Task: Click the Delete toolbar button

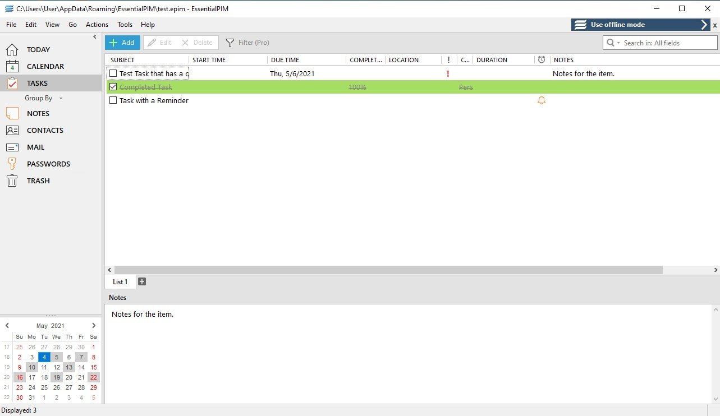Action: (197, 43)
